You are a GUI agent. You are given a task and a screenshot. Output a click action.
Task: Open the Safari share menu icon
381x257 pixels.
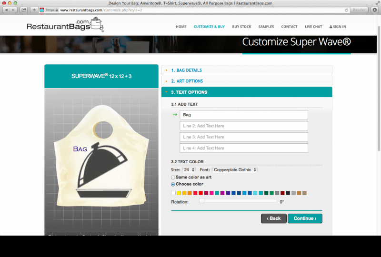click(x=23, y=10)
